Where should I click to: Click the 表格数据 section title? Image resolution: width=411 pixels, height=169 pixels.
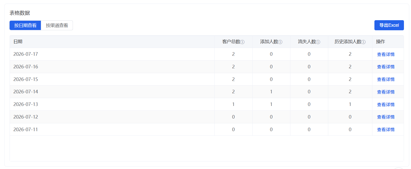tap(20, 13)
